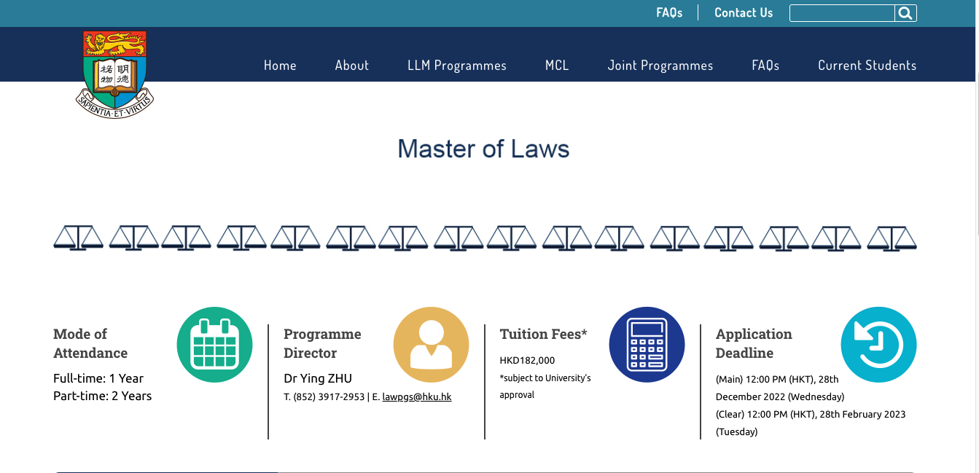Viewport: 979px width, 473px height.
Task: Click the blue calculator icon beside Tuition Fees
Action: coord(647,344)
